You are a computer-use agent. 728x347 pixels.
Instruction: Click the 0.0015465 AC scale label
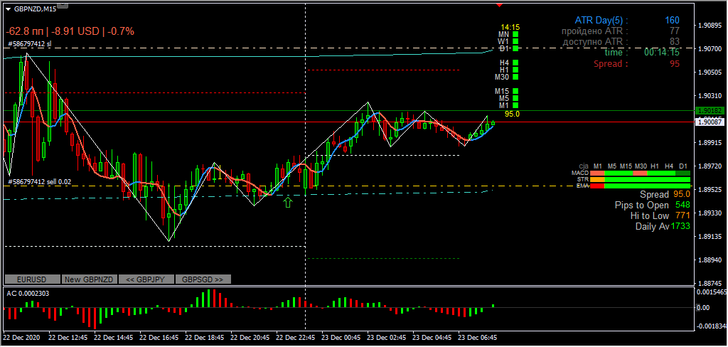pyautogui.click(x=712, y=292)
